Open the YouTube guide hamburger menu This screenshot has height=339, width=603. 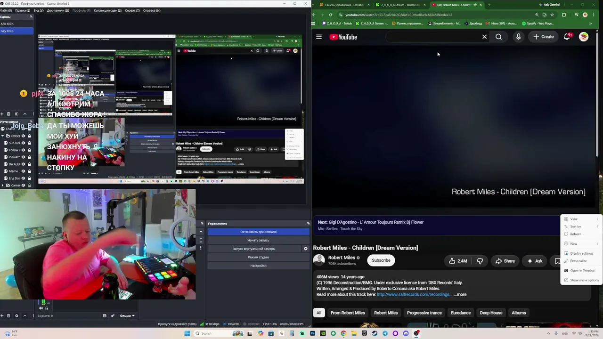coord(319,37)
